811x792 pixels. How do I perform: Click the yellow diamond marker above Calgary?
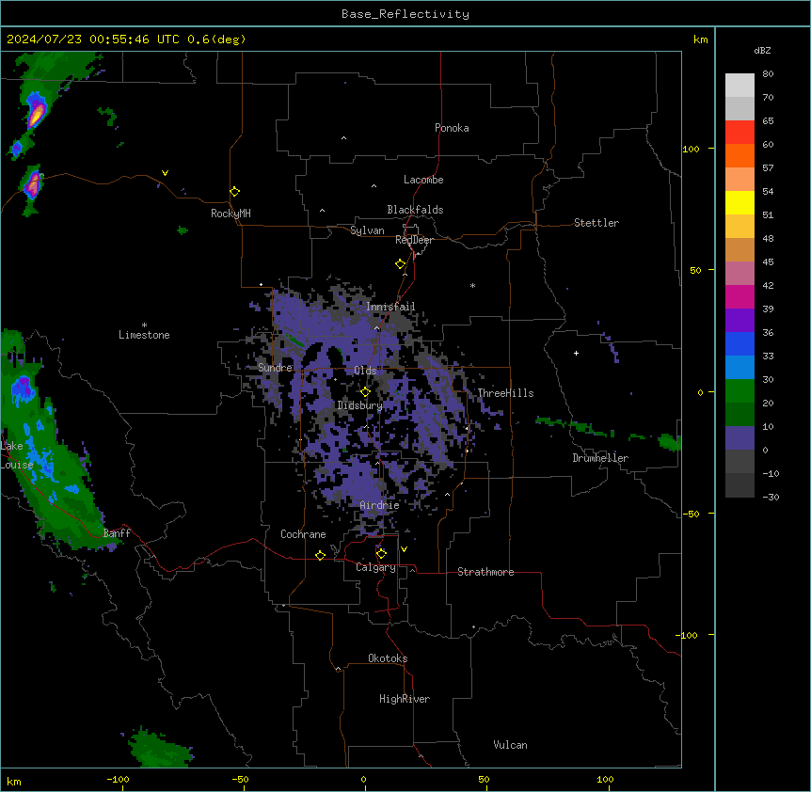[381, 554]
